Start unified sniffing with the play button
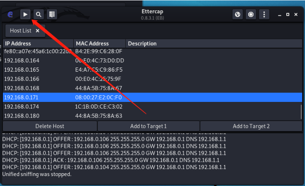 point(25,14)
